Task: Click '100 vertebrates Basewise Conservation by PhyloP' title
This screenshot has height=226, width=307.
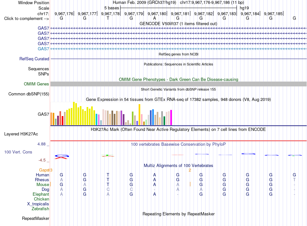Action: coord(178,144)
